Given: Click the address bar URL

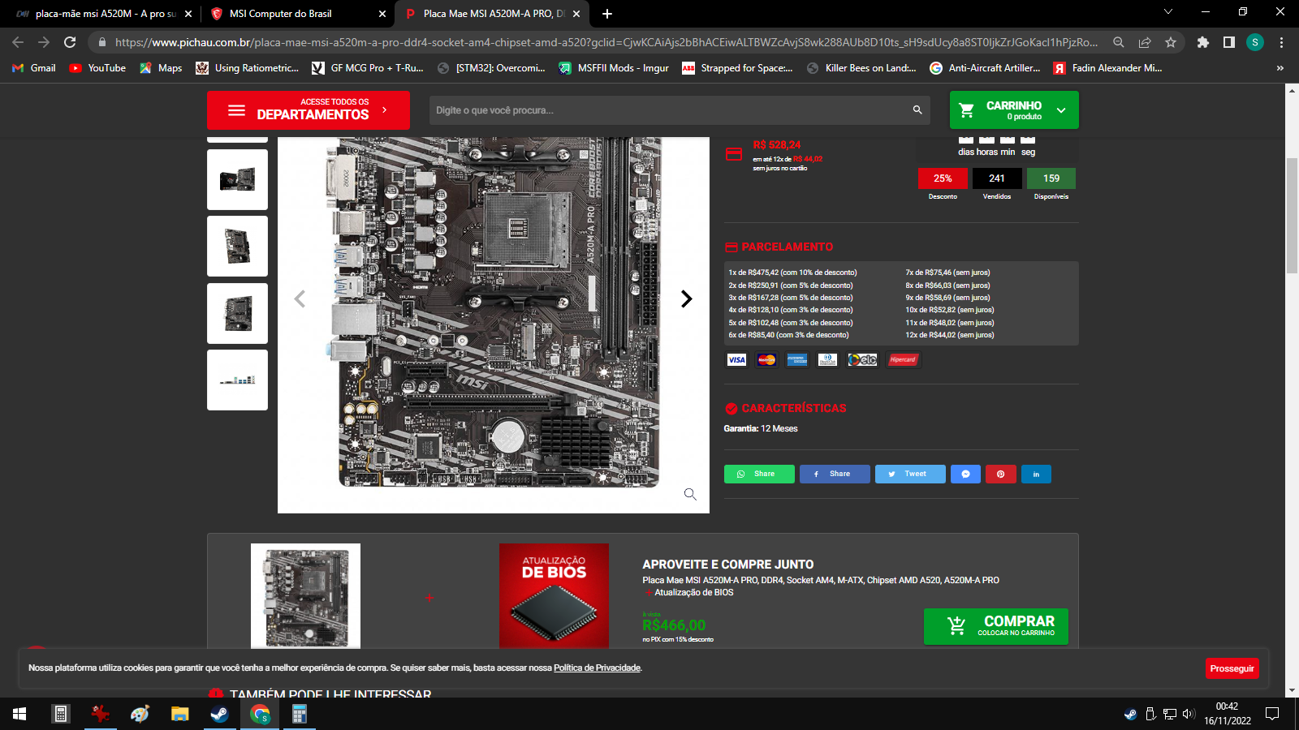Looking at the screenshot, I should (x=606, y=42).
